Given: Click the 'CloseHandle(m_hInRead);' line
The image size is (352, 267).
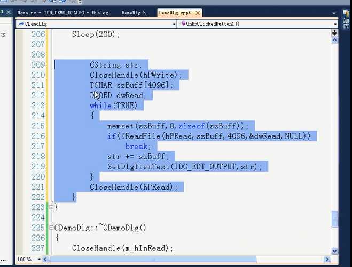Looking at the screenshot, I should click(122, 248).
